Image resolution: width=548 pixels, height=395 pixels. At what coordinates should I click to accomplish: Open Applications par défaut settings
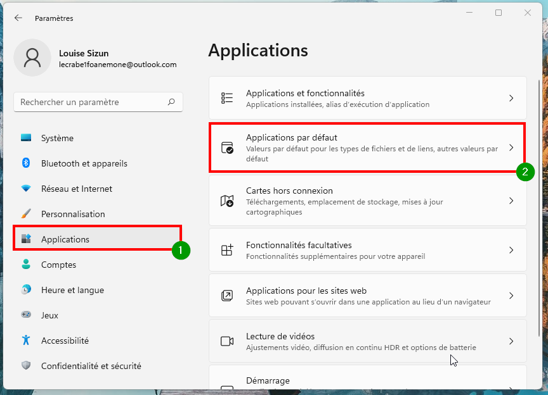(368, 147)
